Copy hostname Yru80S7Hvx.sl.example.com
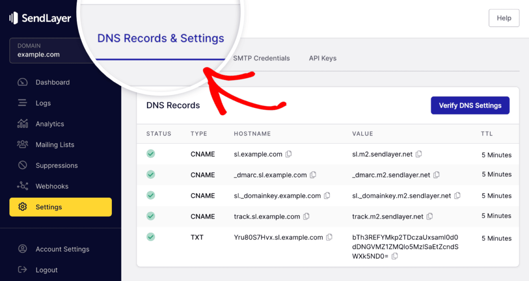 click(x=329, y=237)
